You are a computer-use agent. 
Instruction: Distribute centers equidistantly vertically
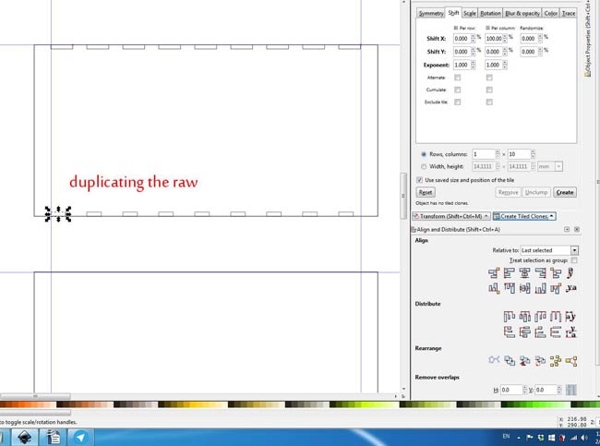pos(524,331)
